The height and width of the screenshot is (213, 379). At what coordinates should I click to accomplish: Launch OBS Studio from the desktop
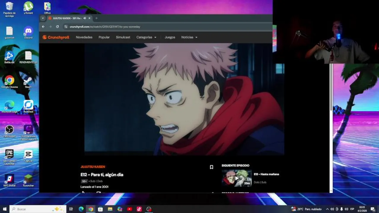pos(9,131)
